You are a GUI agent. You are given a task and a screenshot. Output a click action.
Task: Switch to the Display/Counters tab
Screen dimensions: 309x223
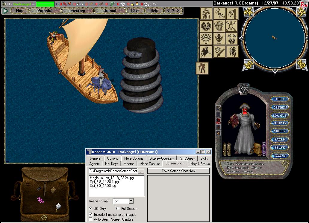(x=162, y=158)
